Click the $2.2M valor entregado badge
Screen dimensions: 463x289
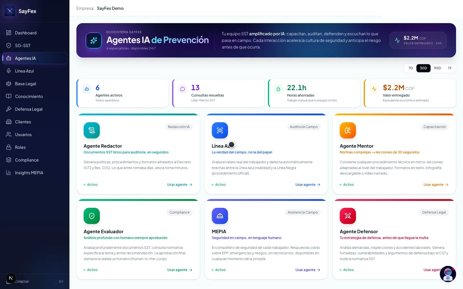point(418,40)
